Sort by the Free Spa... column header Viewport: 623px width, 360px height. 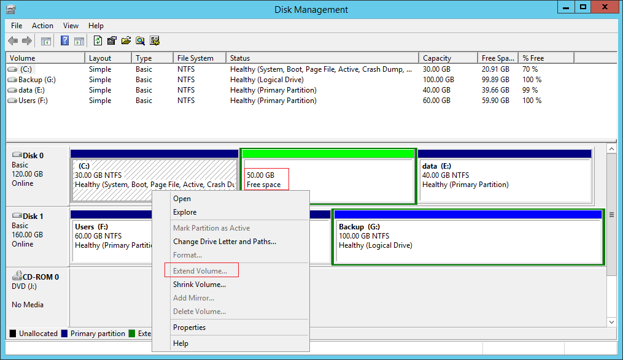tap(498, 58)
